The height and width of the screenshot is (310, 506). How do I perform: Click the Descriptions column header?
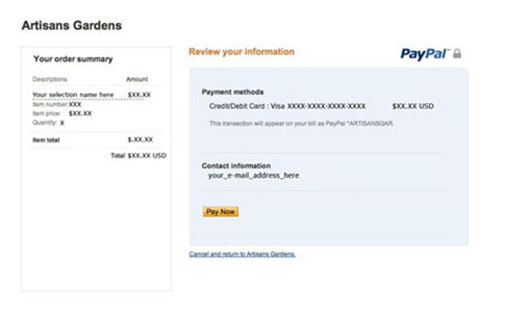(x=50, y=79)
